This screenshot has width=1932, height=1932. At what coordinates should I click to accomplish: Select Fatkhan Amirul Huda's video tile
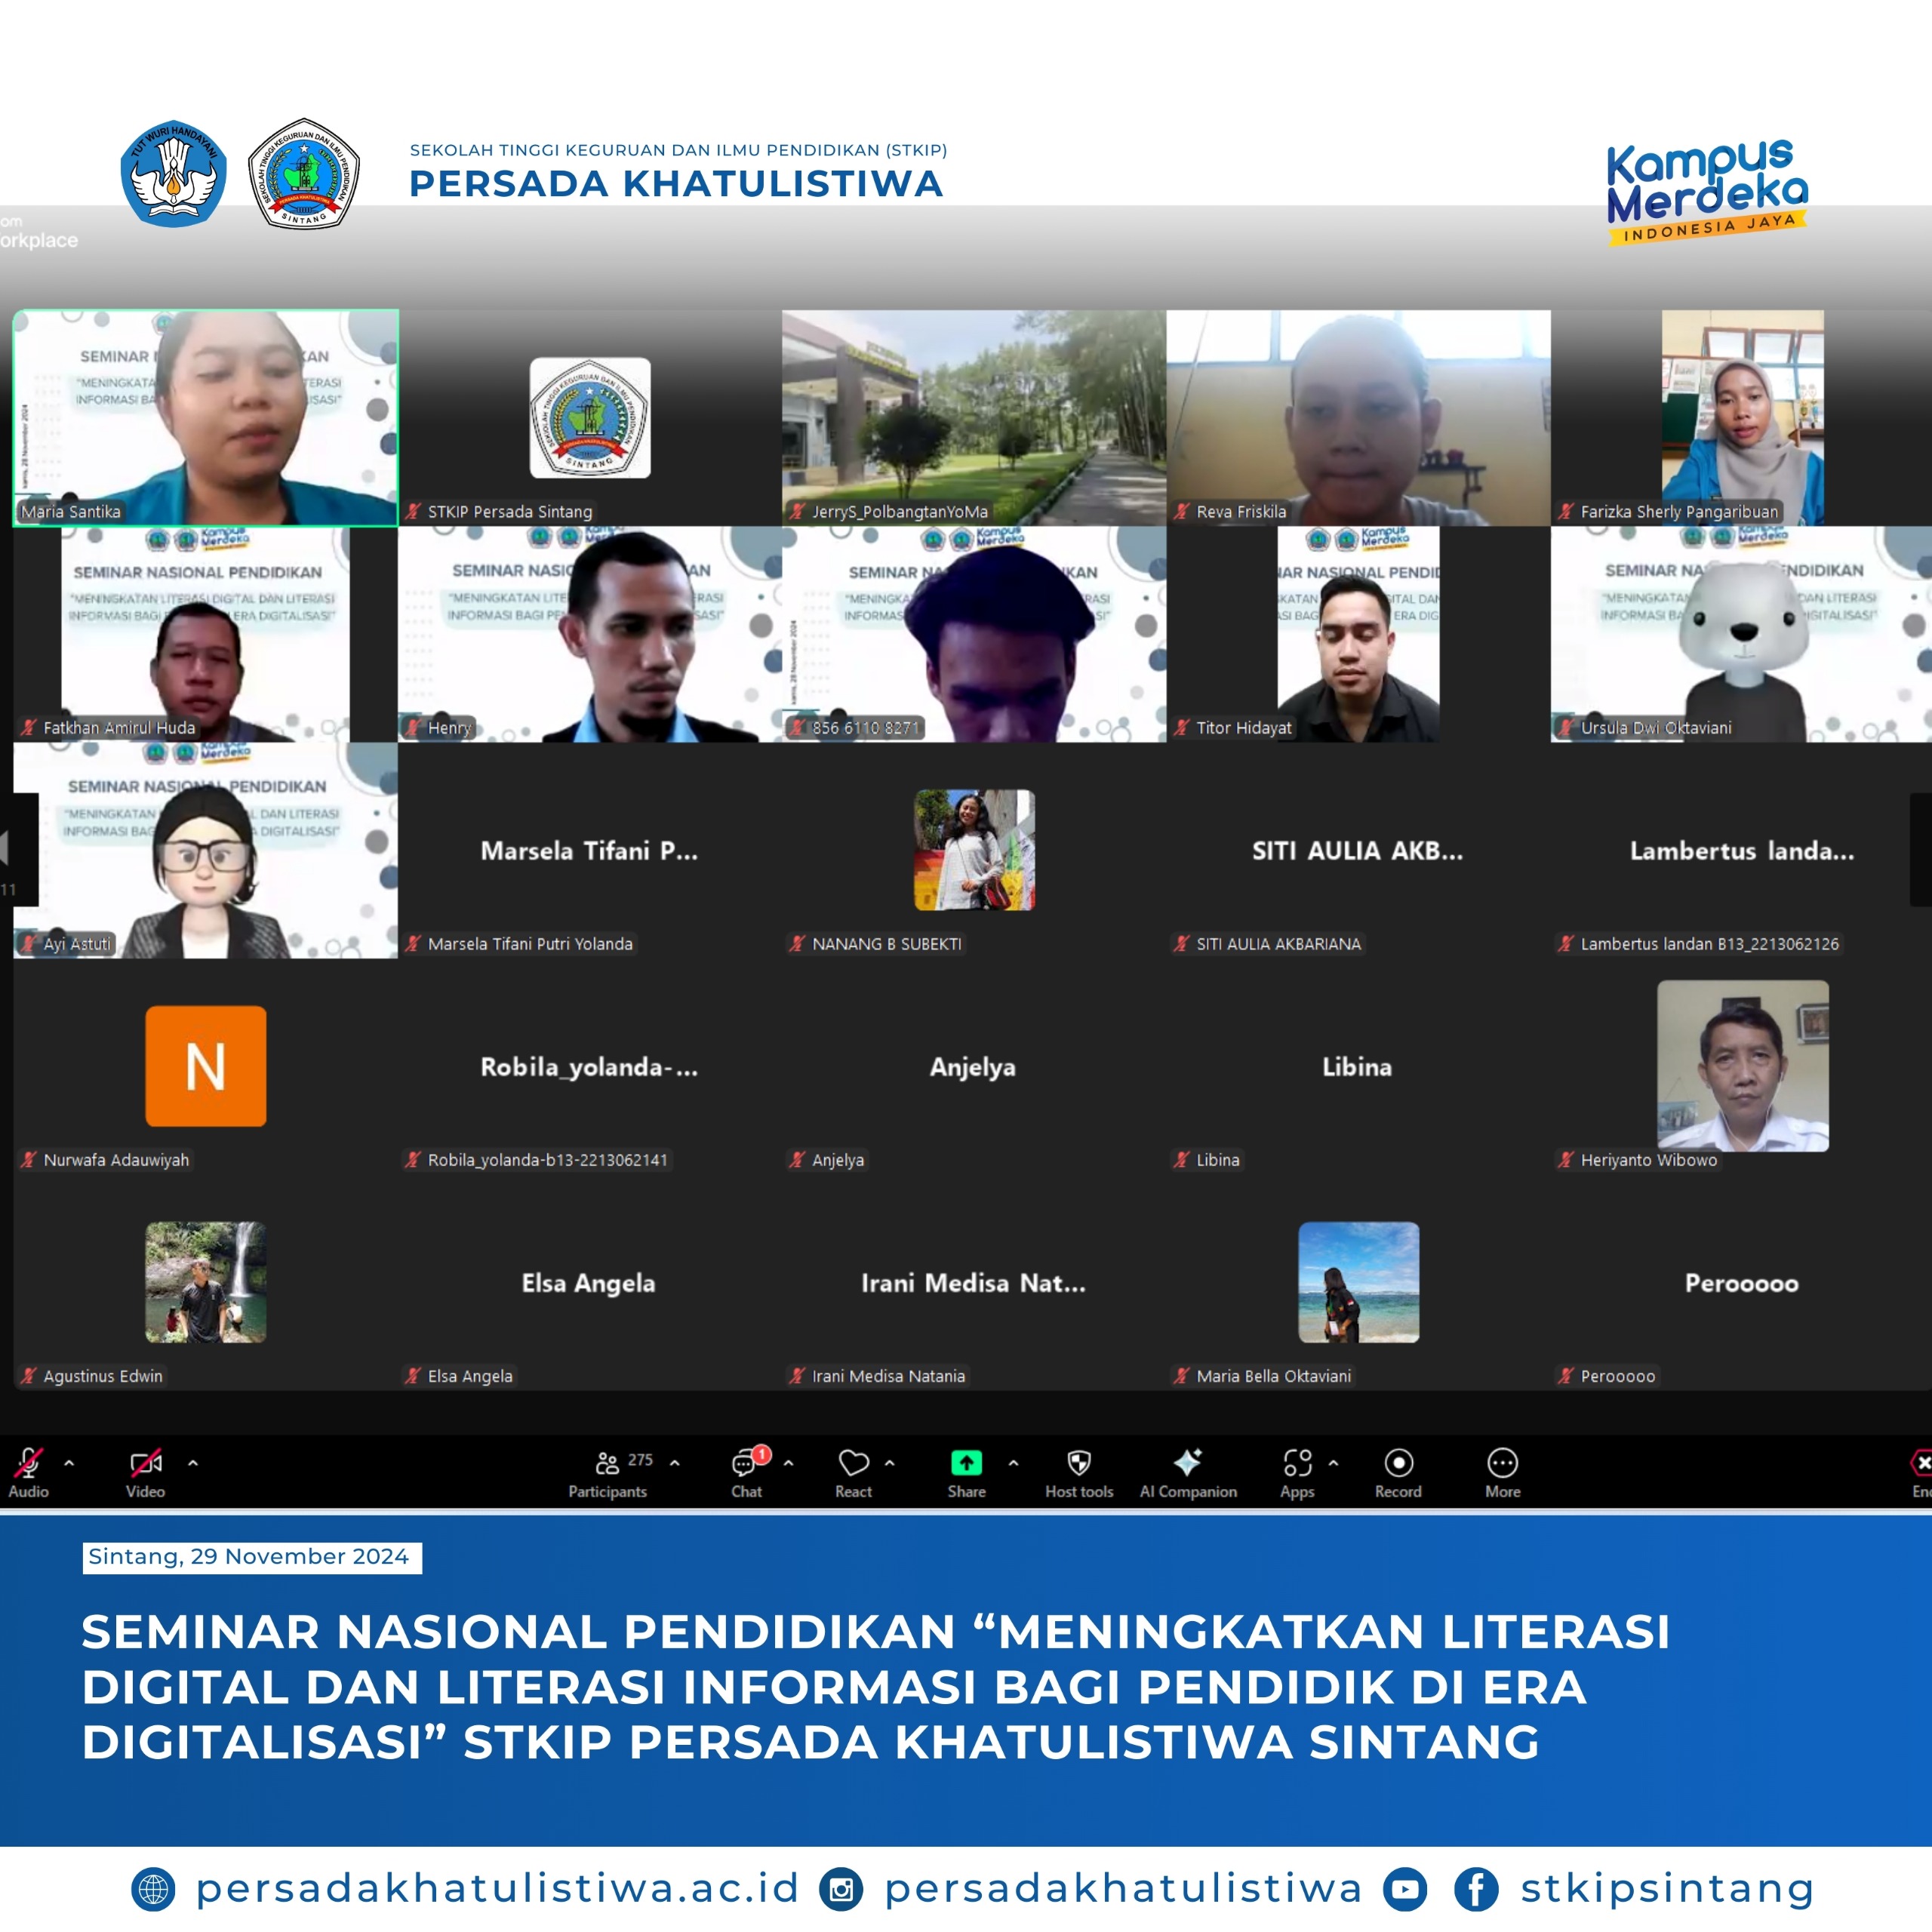[x=206, y=634]
